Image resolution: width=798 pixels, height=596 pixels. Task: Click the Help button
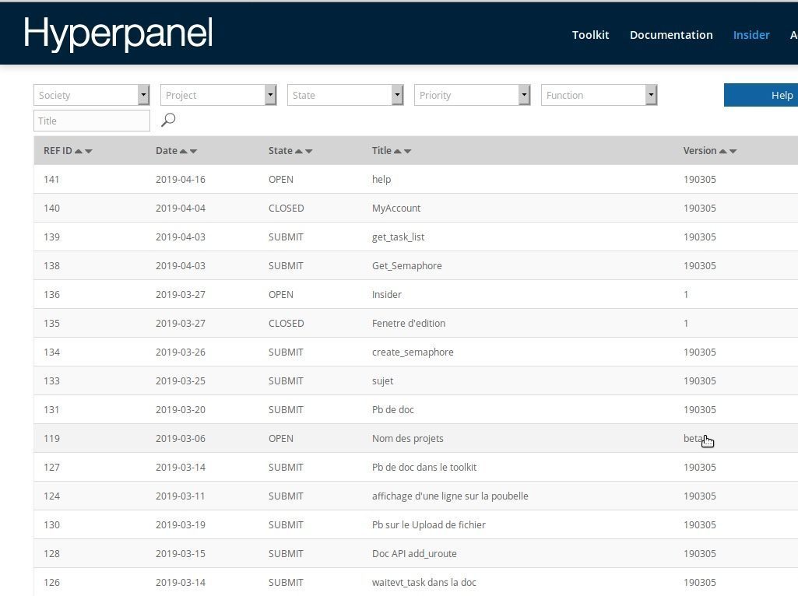point(782,95)
